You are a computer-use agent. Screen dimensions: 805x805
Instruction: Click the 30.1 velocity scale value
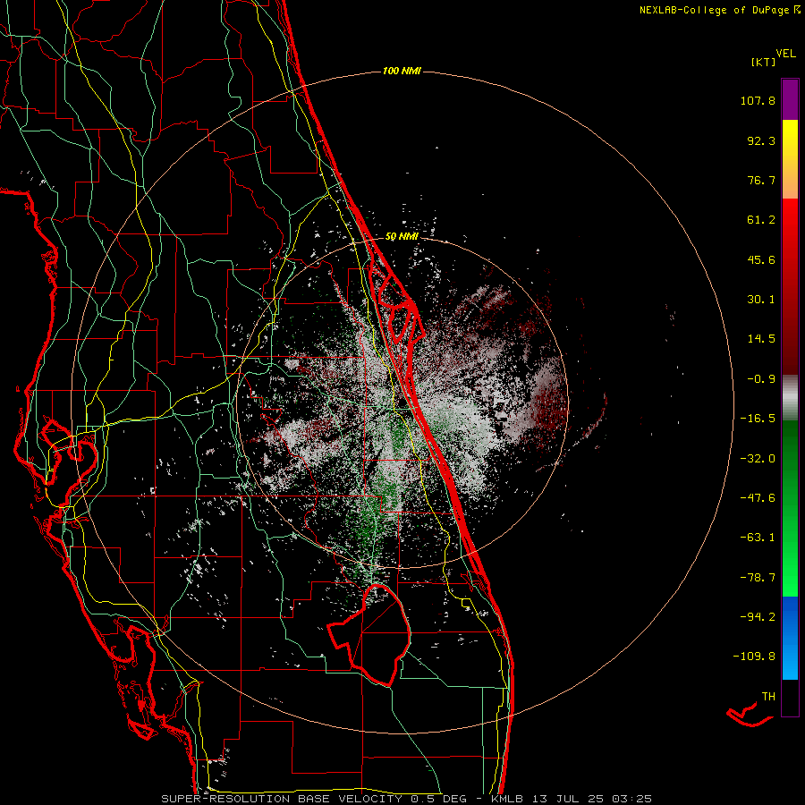(761, 300)
